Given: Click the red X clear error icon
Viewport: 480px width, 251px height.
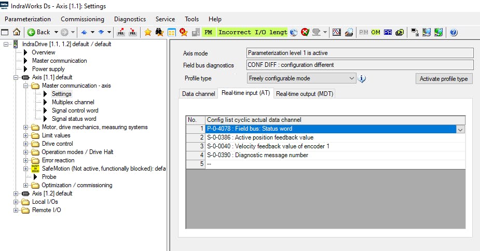Looking at the screenshot, I should (x=305, y=32).
